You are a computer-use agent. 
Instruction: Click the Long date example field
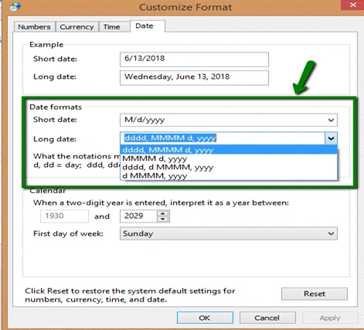[x=194, y=77]
